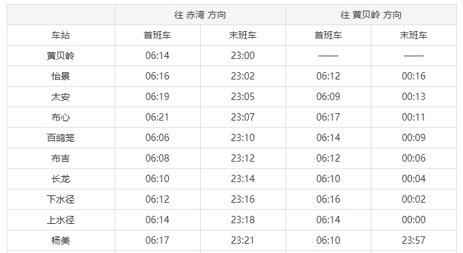Viewport: 463px width, 253px height.
Task: Click the 上水径 station name
Action: [x=61, y=220]
